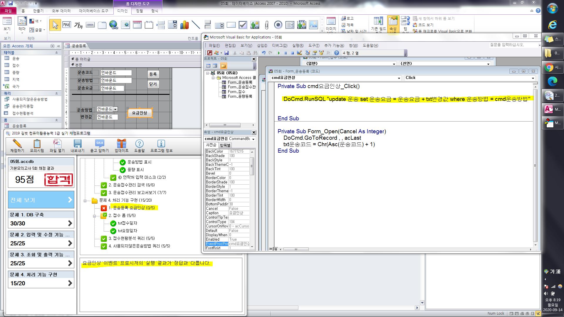Click the 요금인상 button on form
The height and width of the screenshot is (317, 564).
140,113
